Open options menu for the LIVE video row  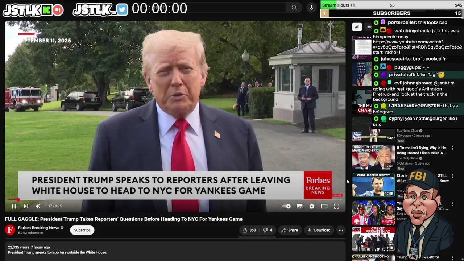(x=453, y=204)
